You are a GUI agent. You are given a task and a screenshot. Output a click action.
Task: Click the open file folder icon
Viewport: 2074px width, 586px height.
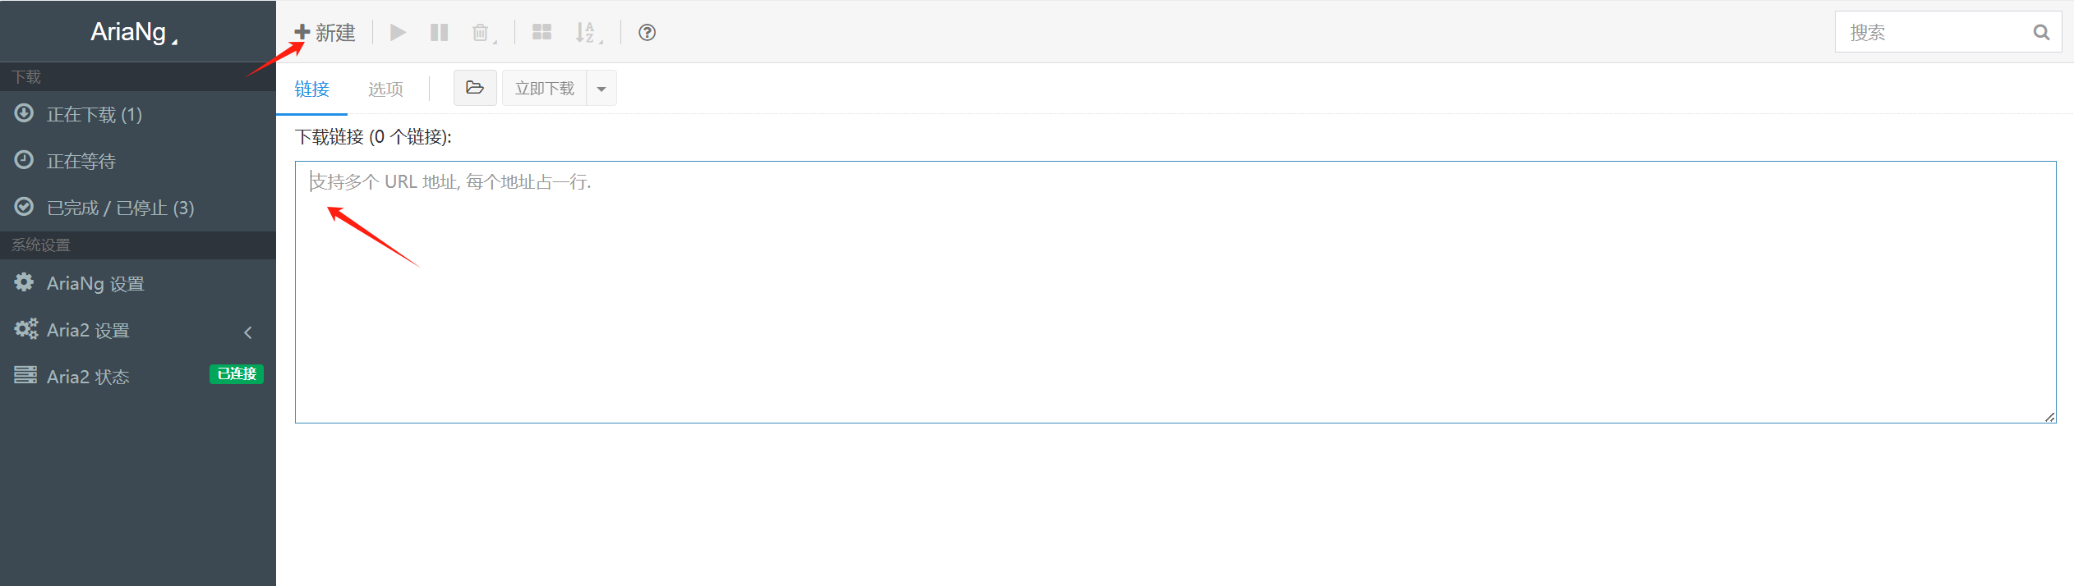pyautogui.click(x=475, y=88)
